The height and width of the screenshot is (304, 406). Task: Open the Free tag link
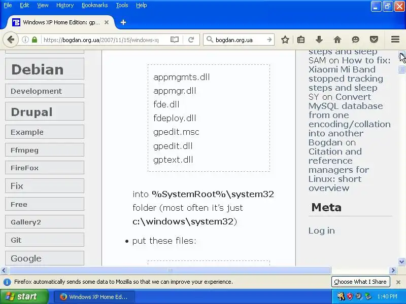point(45,204)
